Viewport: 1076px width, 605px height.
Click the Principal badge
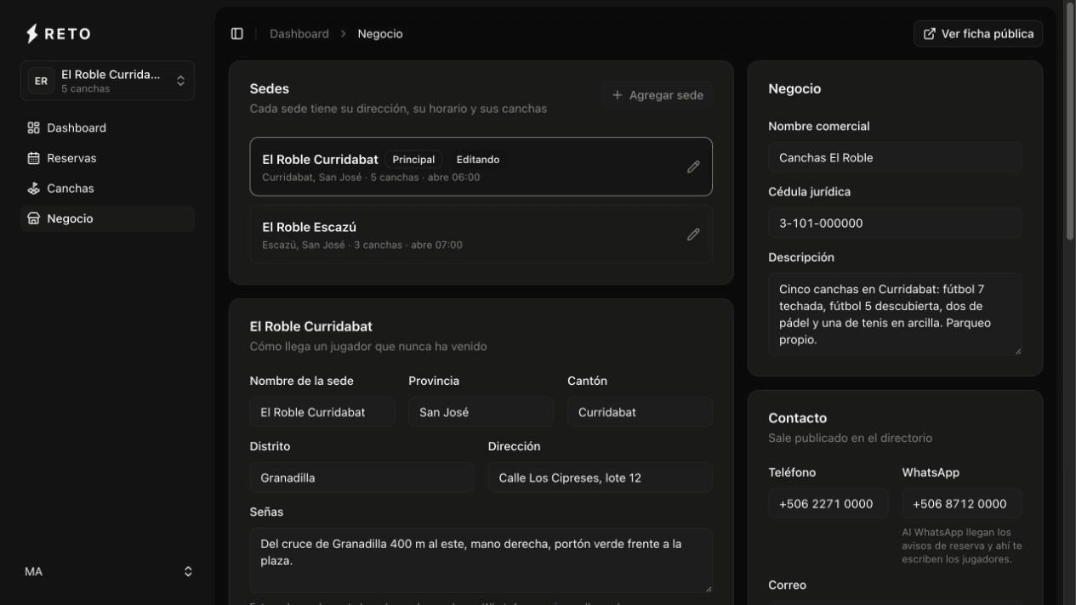[413, 160]
